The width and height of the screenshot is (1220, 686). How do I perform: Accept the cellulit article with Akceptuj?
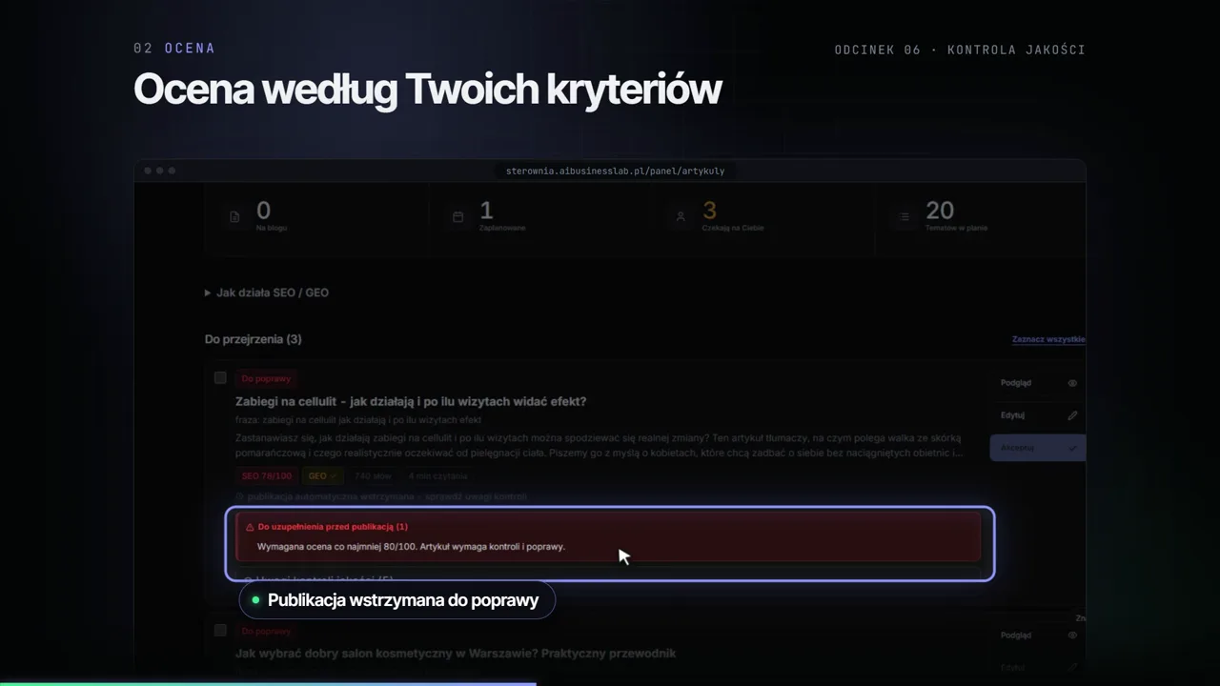tap(1037, 448)
